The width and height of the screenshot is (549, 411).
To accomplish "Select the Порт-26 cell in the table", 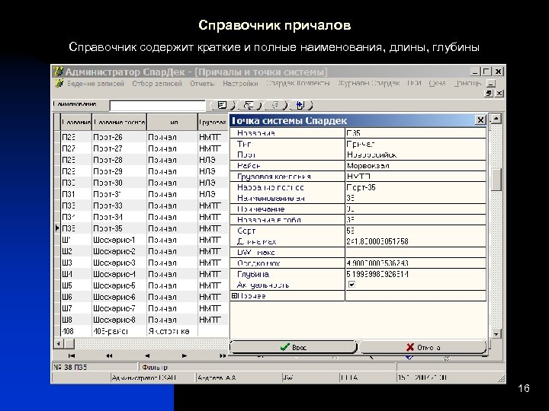I will click(x=119, y=137).
